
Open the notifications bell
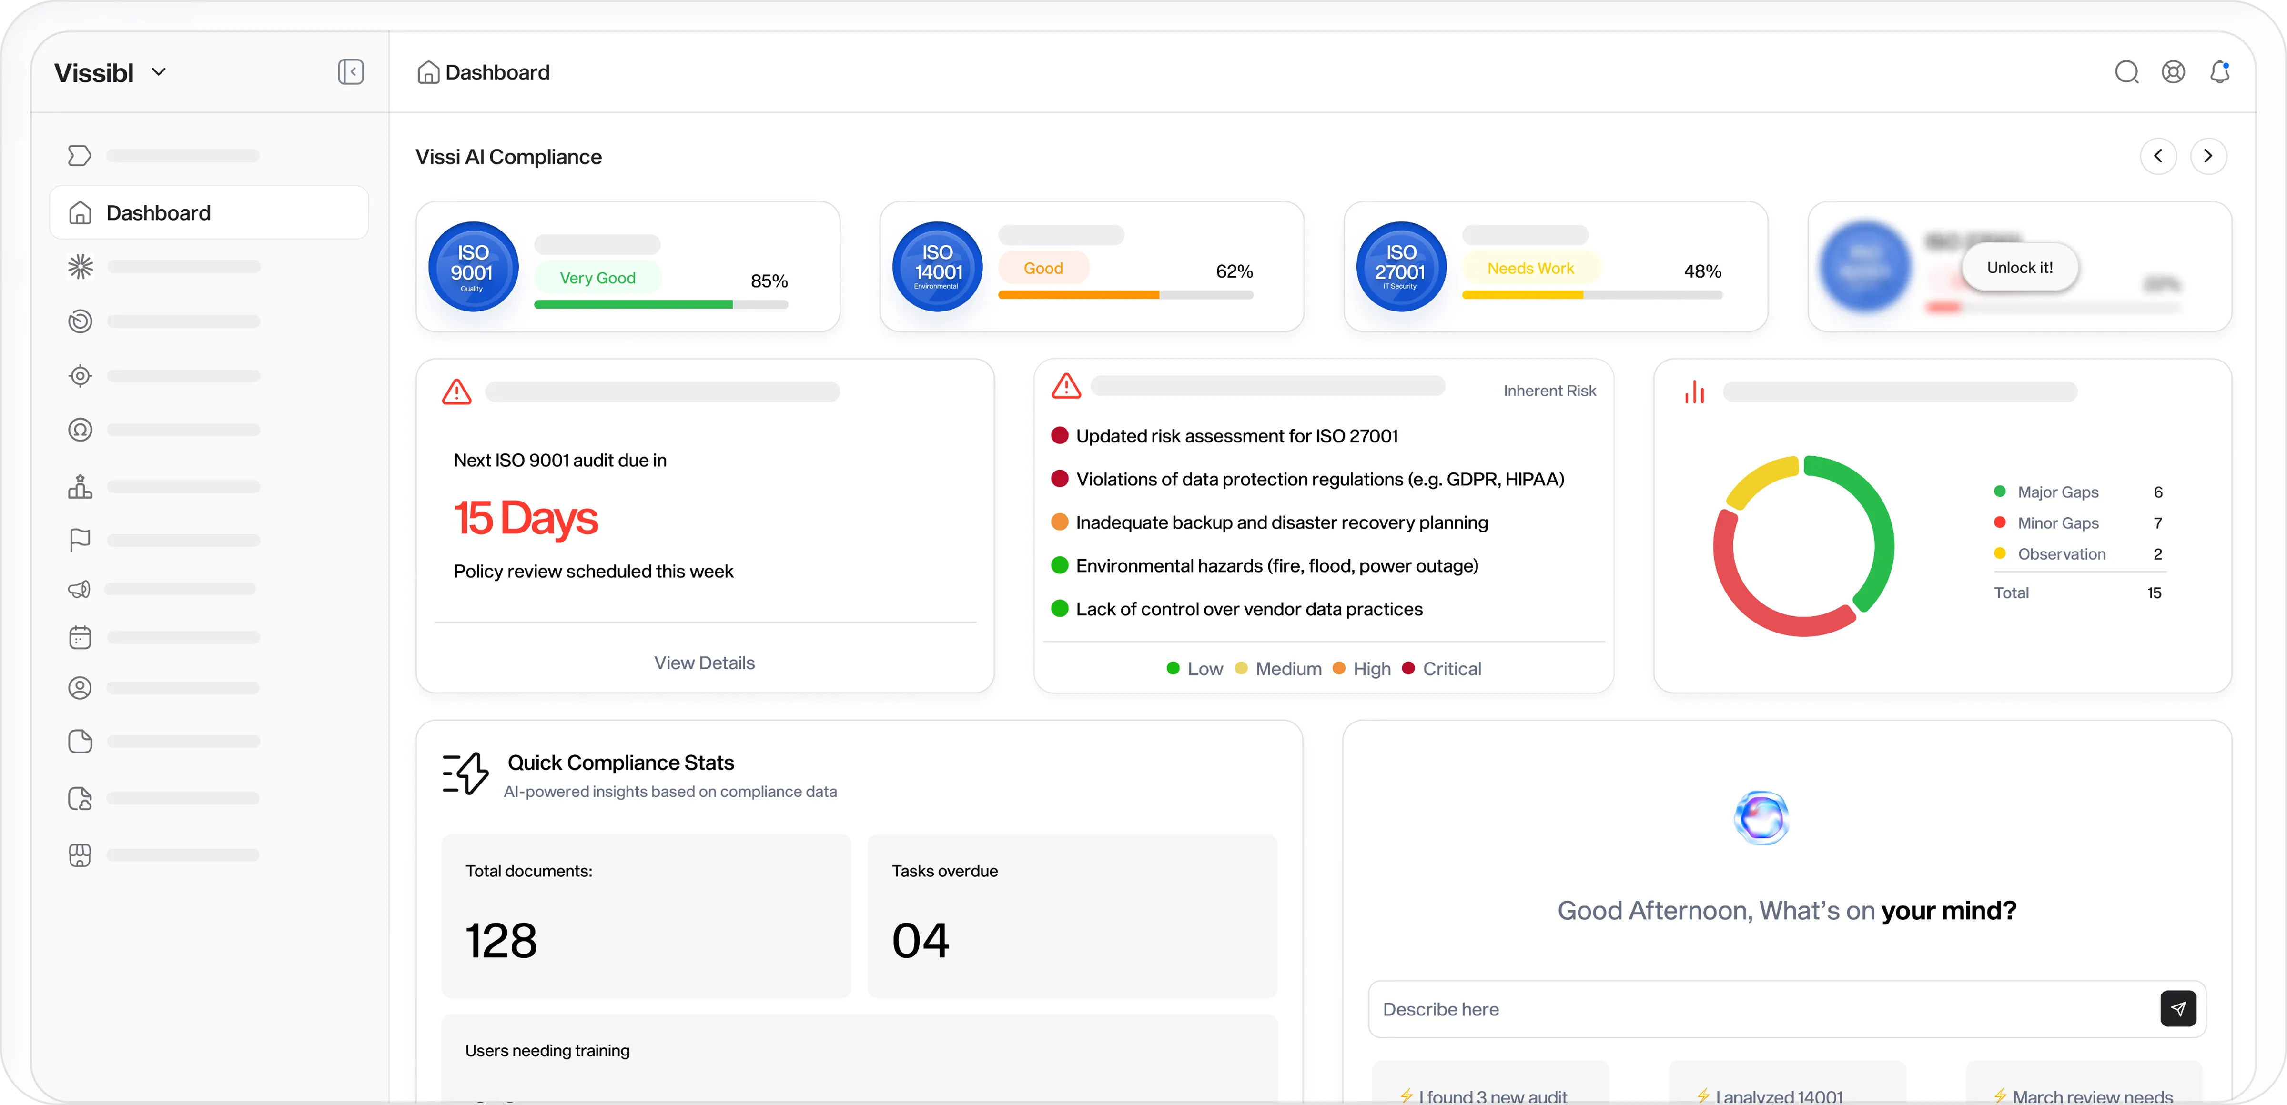pos(2219,72)
